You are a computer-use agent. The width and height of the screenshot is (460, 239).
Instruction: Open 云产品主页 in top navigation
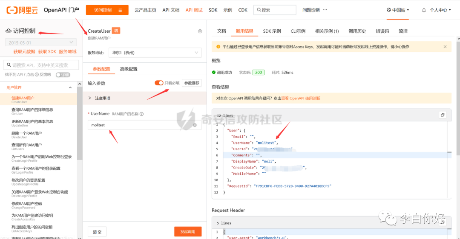click(x=145, y=10)
